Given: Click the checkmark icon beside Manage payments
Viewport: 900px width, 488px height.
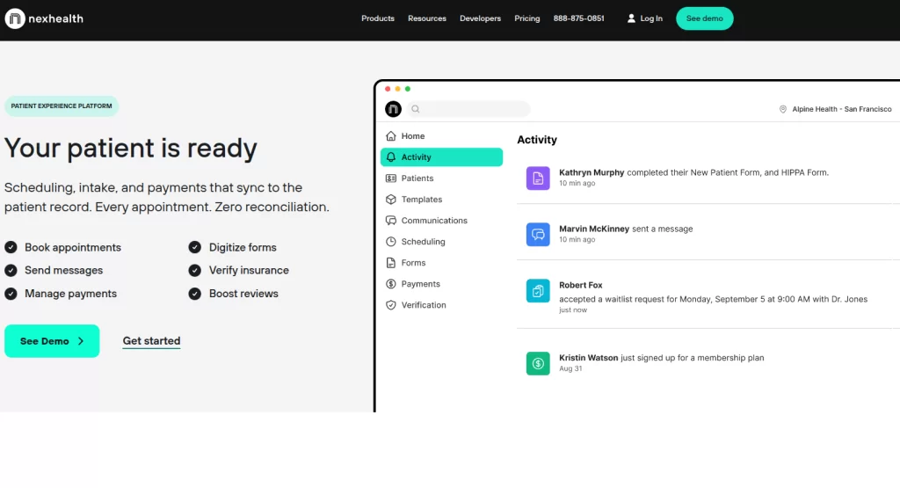Looking at the screenshot, I should [11, 294].
